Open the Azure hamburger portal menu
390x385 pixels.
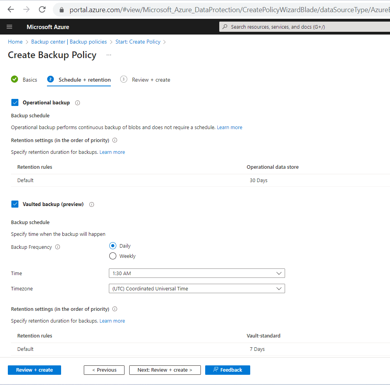pos(9,27)
